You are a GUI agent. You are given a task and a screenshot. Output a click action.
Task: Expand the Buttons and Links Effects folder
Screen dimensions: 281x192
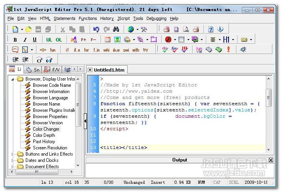(x=13, y=154)
